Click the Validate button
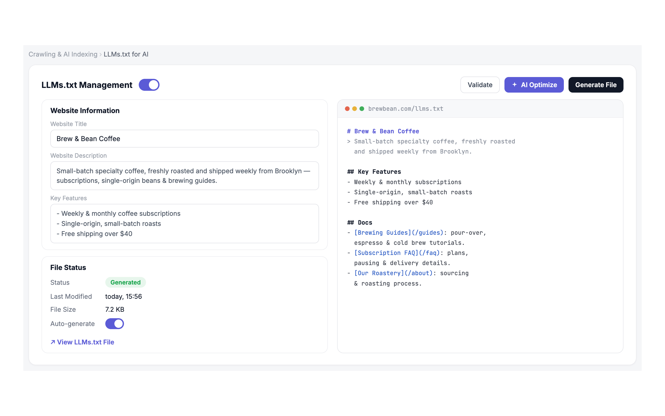 click(x=480, y=85)
